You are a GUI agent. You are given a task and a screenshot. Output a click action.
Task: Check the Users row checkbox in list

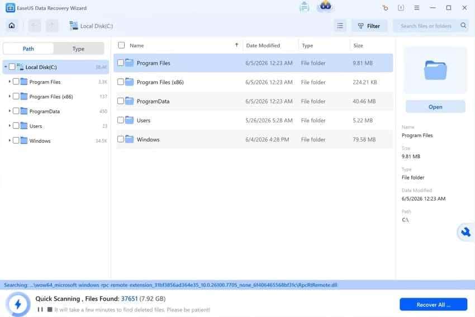(x=121, y=120)
